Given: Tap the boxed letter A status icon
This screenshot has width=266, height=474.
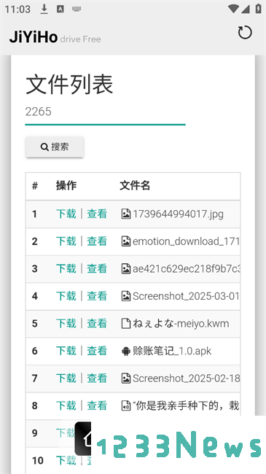Looking at the screenshot, I should tap(60, 9).
